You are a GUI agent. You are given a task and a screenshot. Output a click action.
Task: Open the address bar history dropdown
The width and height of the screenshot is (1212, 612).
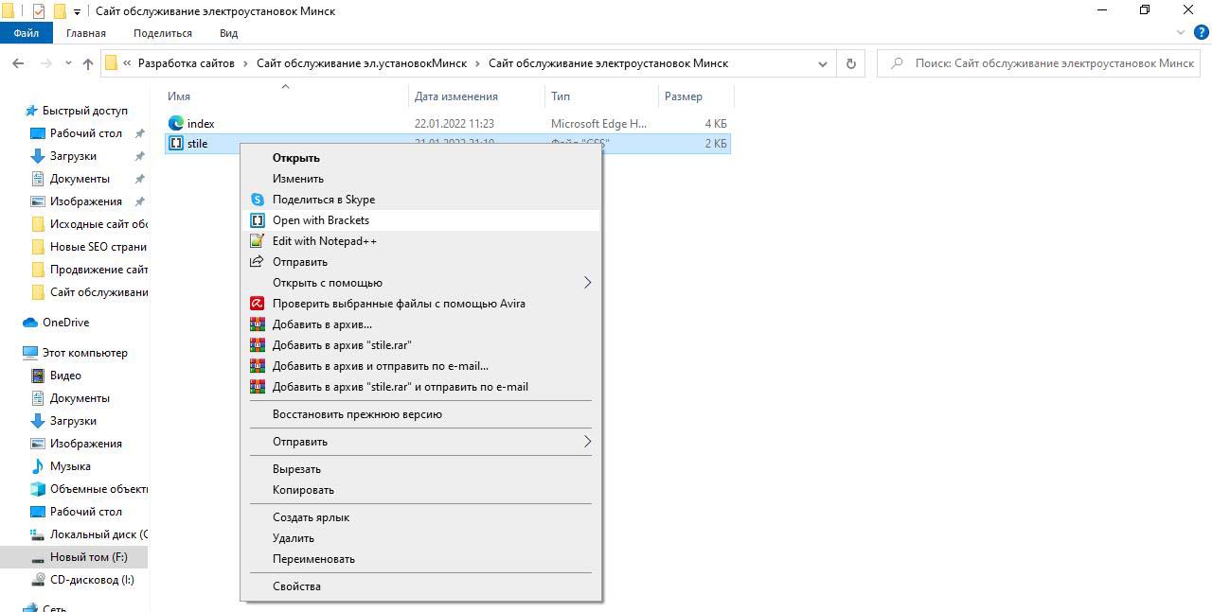coord(822,63)
